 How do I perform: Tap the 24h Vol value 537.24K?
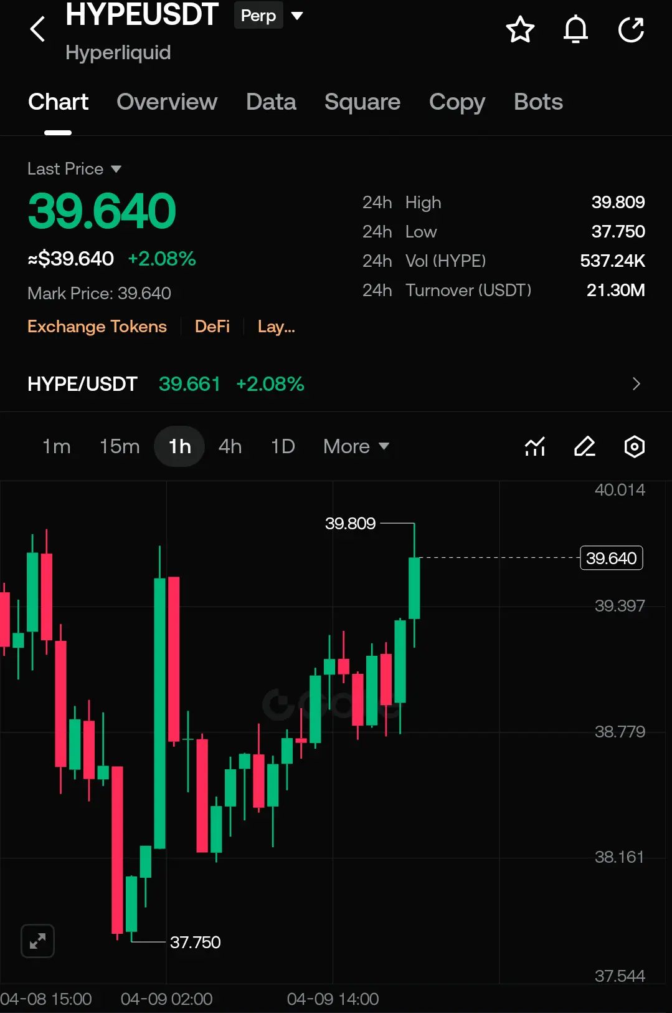(x=612, y=261)
